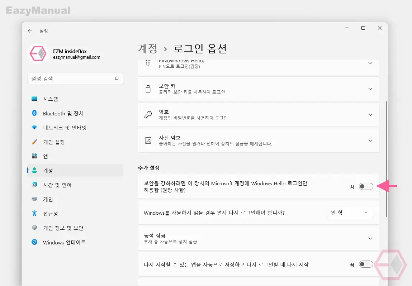Click the 시간 및 언어 clock icon
The width and height of the screenshot is (412, 286).
point(34,185)
